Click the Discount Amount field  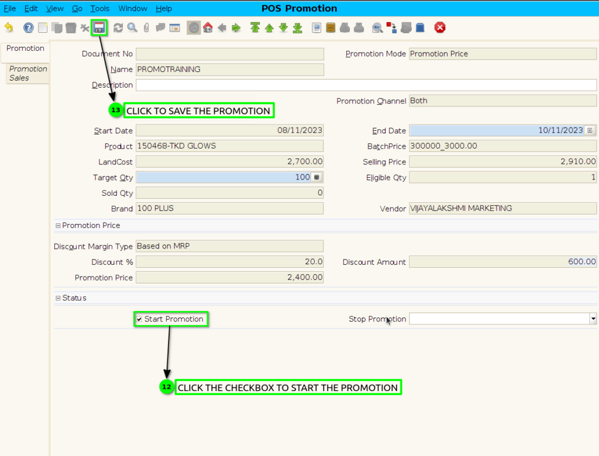tap(502, 261)
